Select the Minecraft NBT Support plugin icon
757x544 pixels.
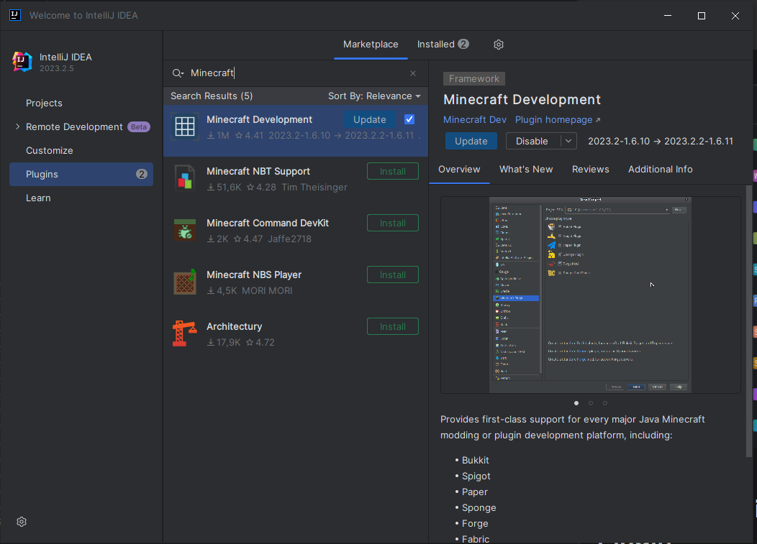[x=185, y=178]
